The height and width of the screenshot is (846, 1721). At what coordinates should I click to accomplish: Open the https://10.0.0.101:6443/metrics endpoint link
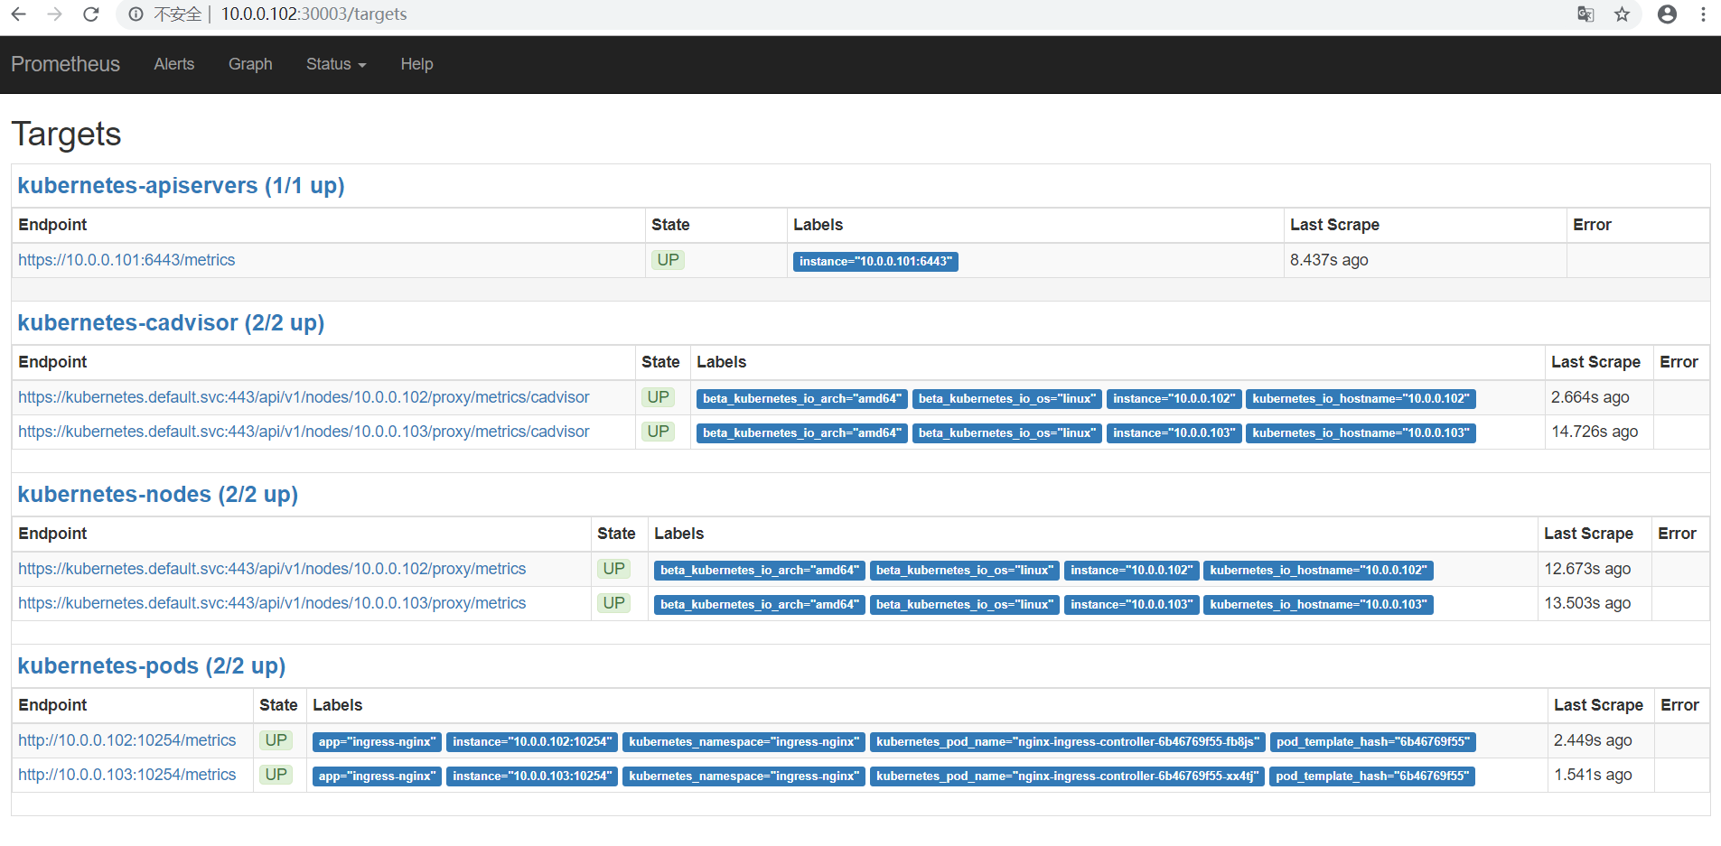[126, 260]
